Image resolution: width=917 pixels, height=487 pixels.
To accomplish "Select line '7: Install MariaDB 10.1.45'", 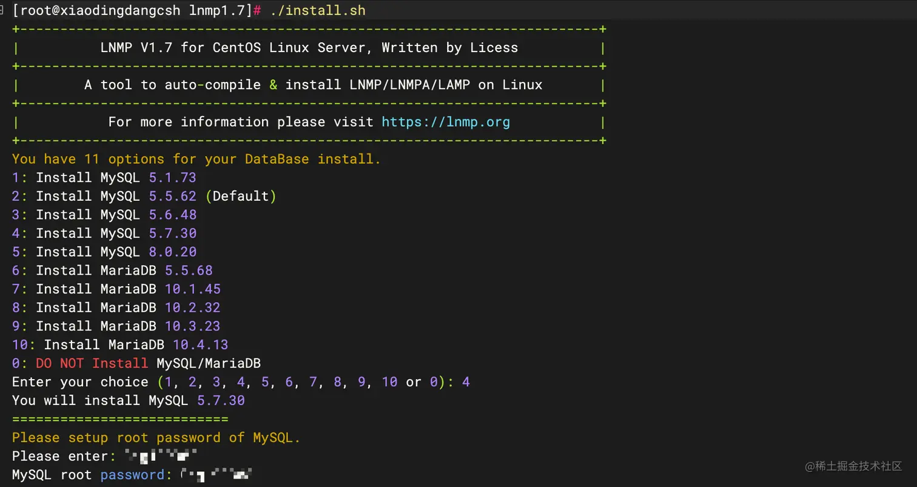I will point(116,289).
